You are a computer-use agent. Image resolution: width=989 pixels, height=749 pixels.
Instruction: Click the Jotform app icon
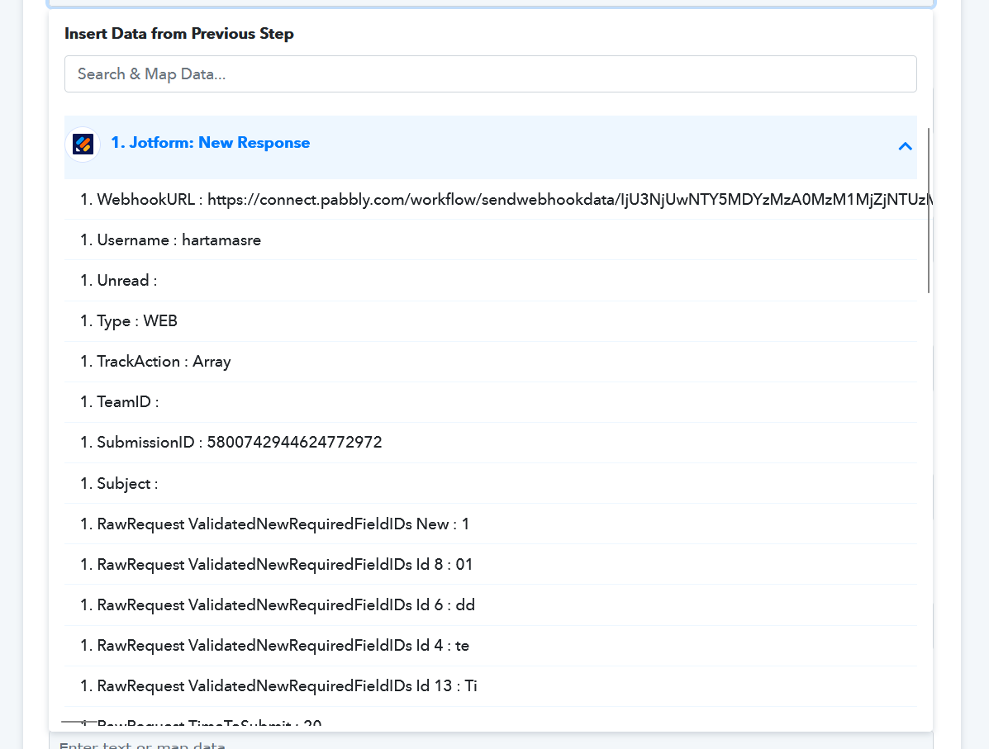[83, 145]
